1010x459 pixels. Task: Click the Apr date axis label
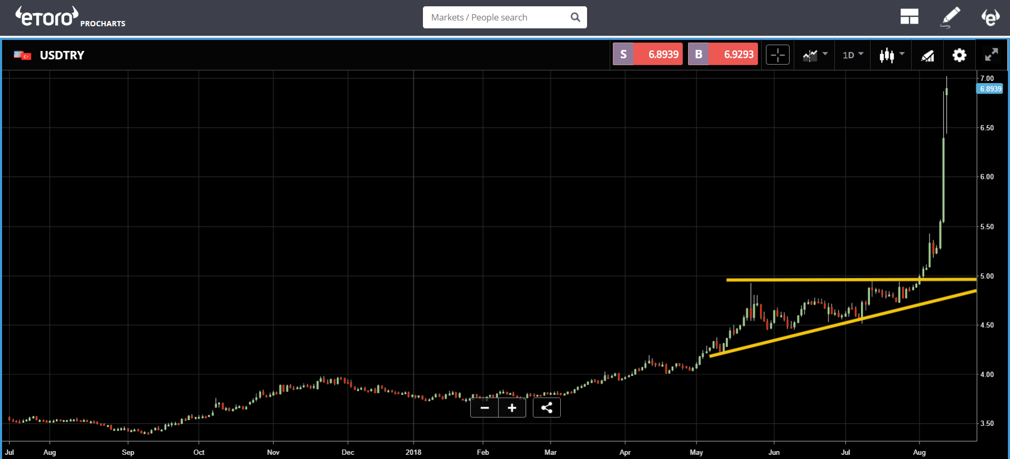(625, 452)
